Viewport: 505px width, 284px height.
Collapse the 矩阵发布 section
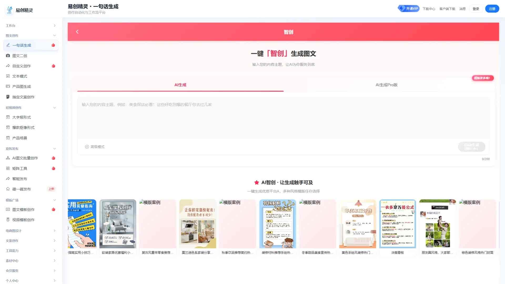pyautogui.click(x=31, y=149)
